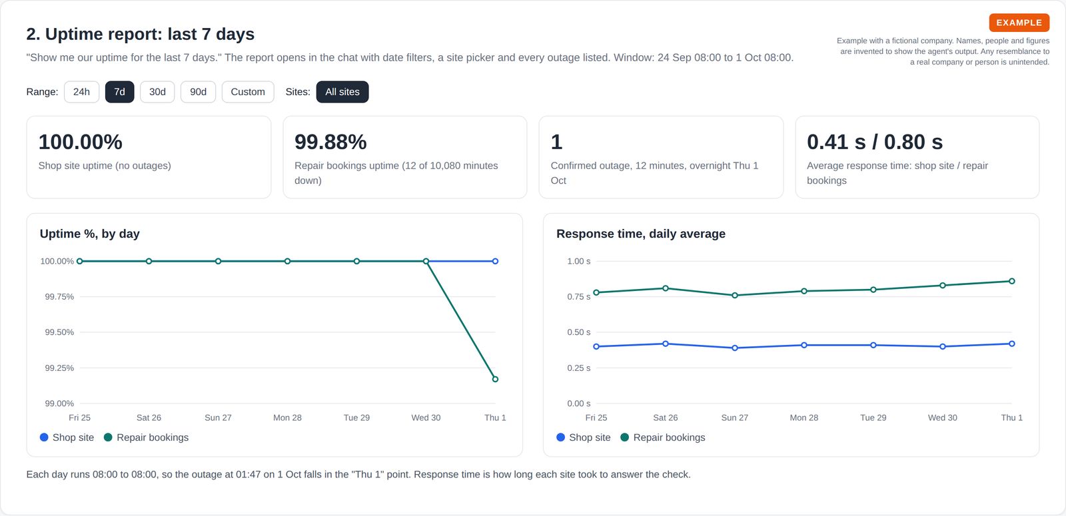Click the 0.41 s / 0.80 s response card
1066x516 pixels.
(x=917, y=157)
